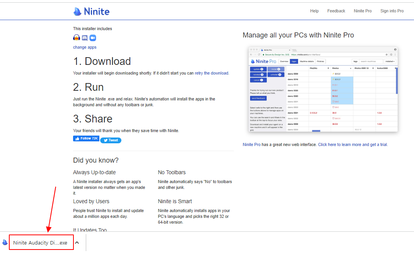Click the Discord app icon
The height and width of the screenshot is (253, 414).
click(x=85, y=38)
